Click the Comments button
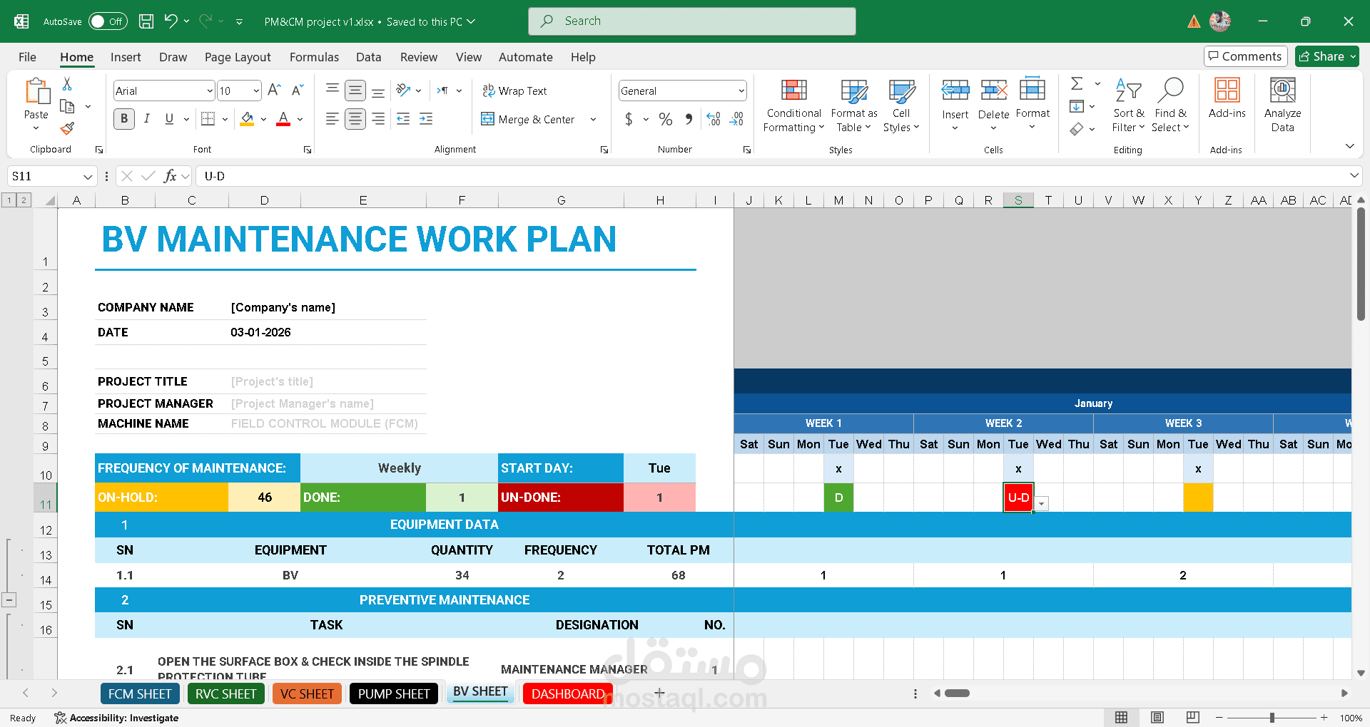The image size is (1370, 727). tap(1245, 56)
